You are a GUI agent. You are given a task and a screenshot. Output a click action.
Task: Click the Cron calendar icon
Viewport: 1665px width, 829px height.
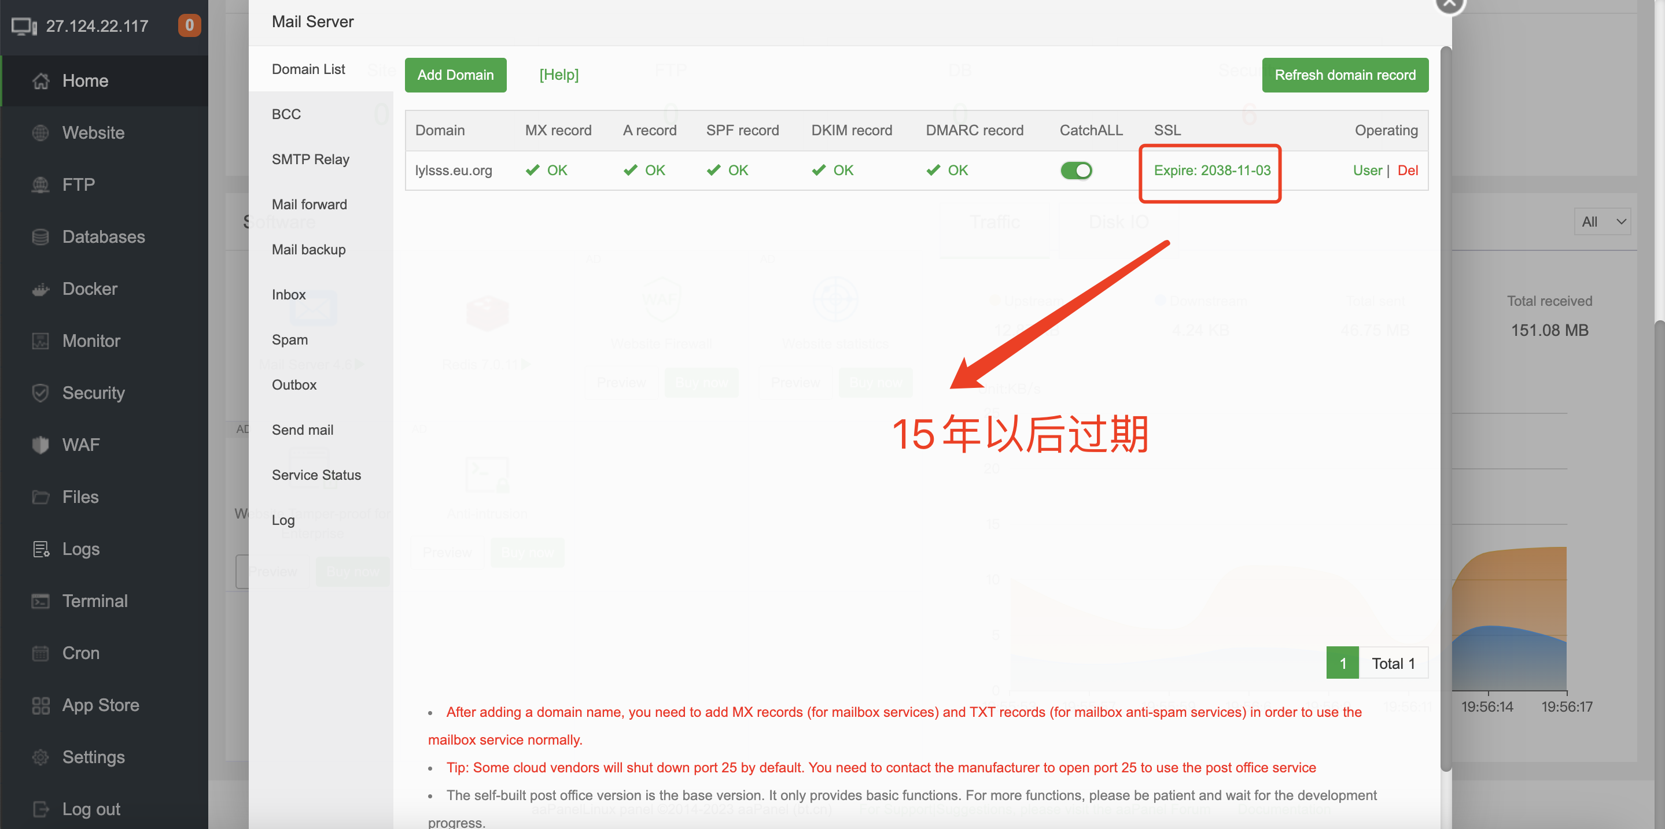40,653
